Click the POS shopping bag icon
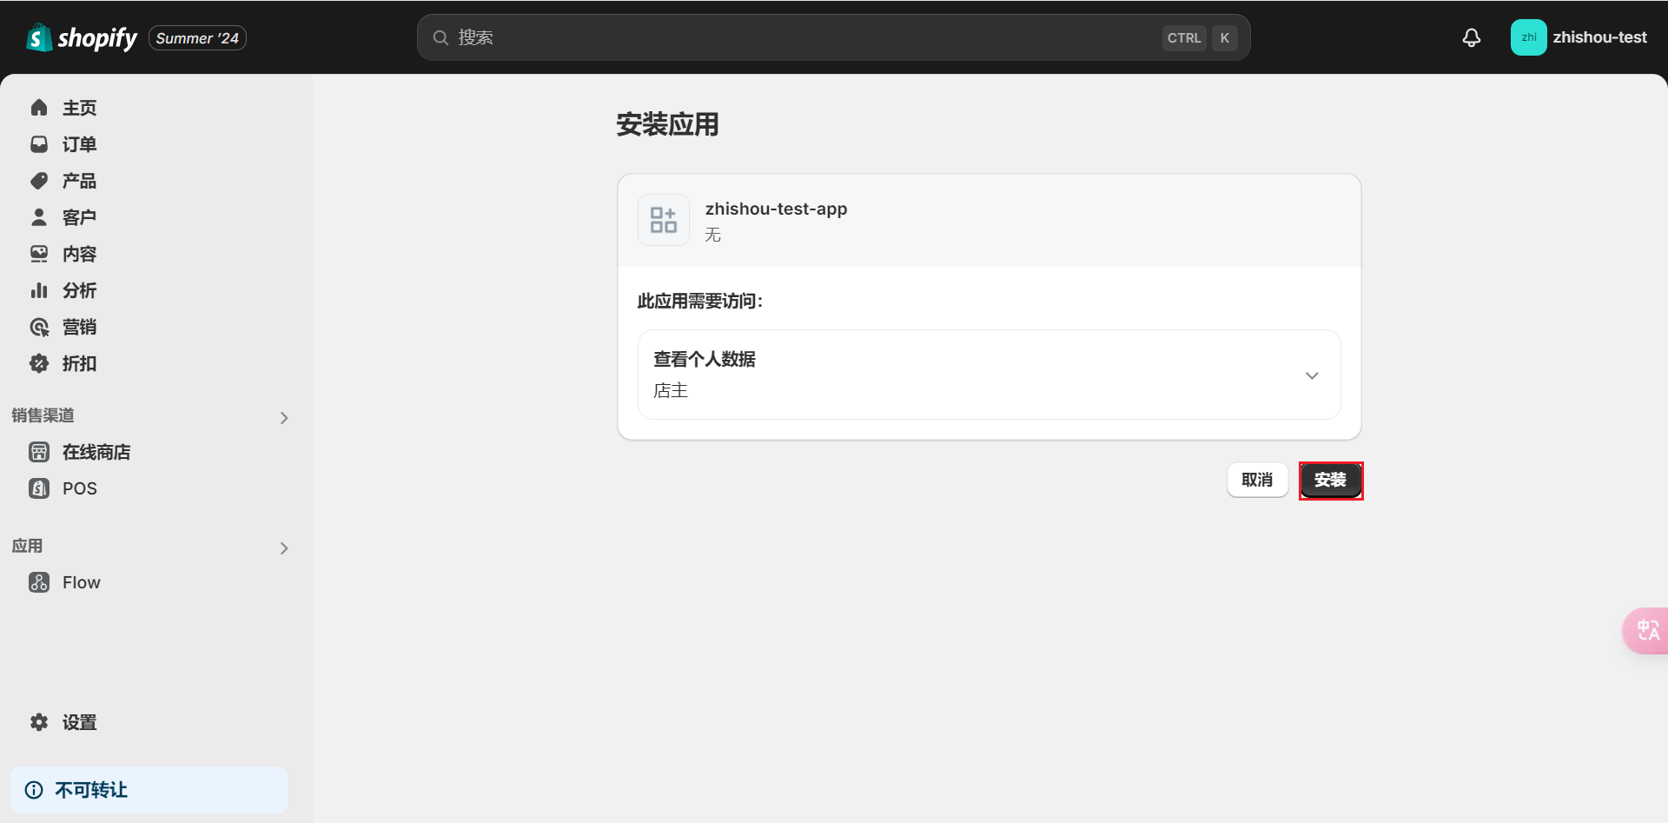Image resolution: width=1668 pixels, height=823 pixels. coord(39,488)
